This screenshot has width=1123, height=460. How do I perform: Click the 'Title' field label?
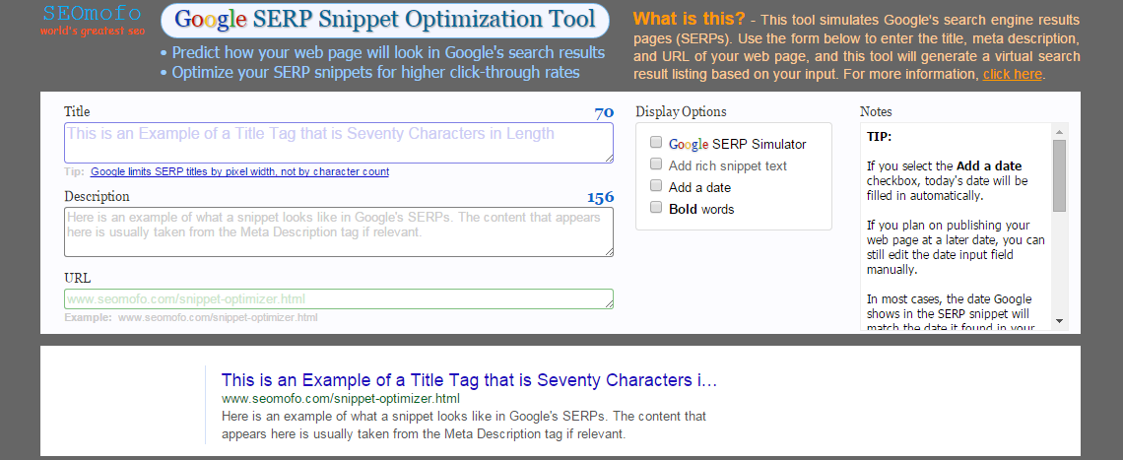[78, 111]
